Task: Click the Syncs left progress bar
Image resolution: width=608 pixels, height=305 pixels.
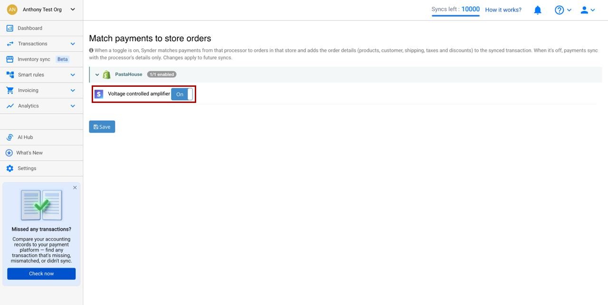Action: (x=456, y=16)
